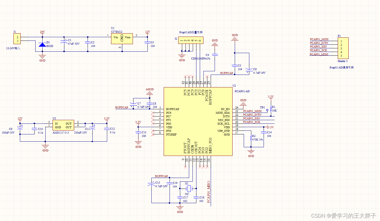Click capacitor C8 symbol below AGND

149,104
